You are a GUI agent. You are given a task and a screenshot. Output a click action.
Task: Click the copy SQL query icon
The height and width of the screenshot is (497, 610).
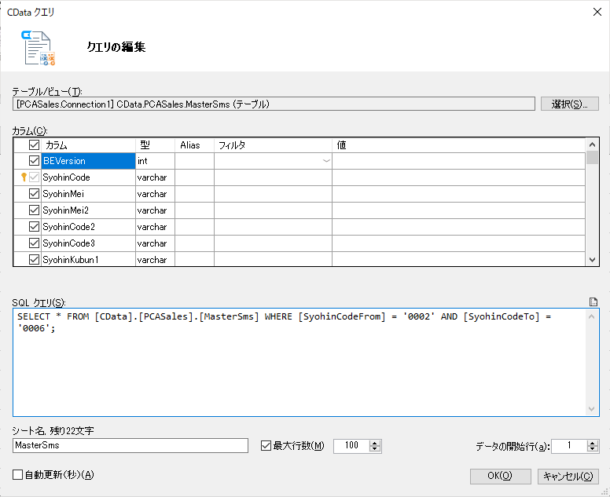coord(593,302)
